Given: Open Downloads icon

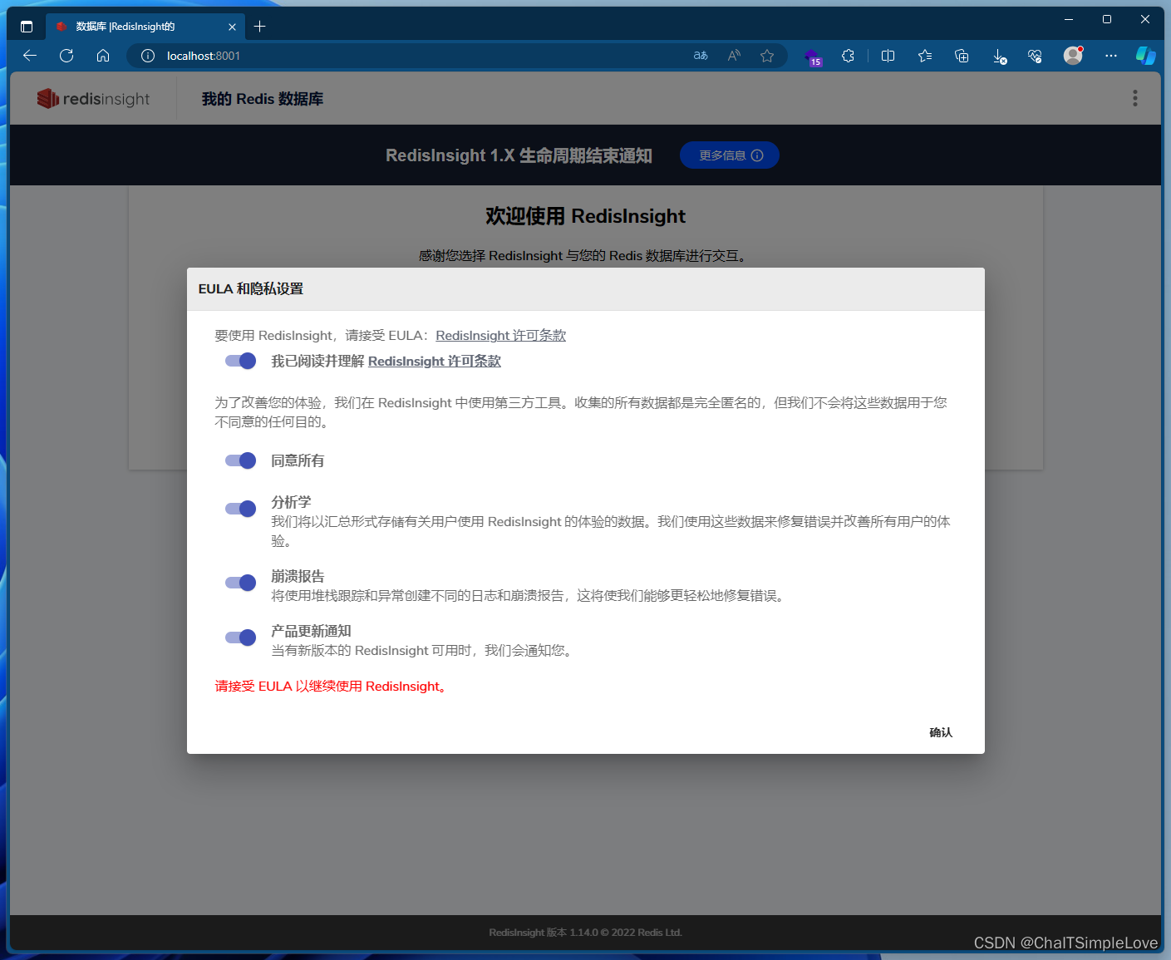Looking at the screenshot, I should (999, 56).
